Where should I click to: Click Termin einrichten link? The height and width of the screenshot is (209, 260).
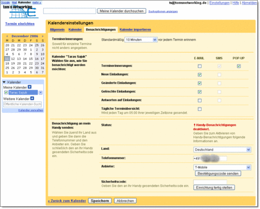(20, 24)
